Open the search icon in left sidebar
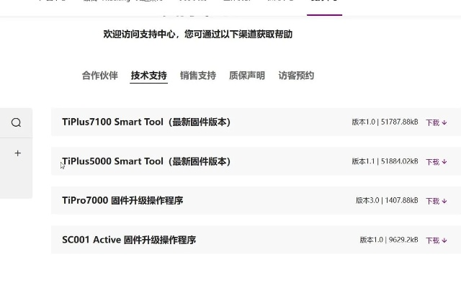This screenshot has width=461, height=288. (x=16, y=122)
